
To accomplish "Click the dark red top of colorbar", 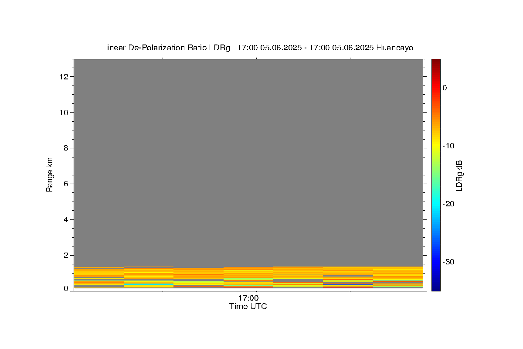I will (436, 62).
